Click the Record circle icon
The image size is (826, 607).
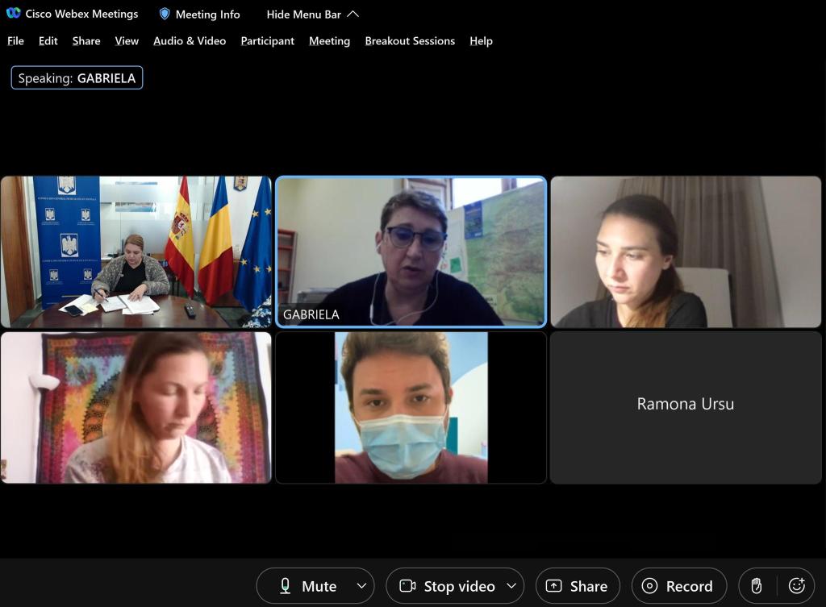click(649, 586)
